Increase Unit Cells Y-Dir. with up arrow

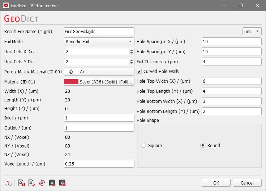pos(132,60)
